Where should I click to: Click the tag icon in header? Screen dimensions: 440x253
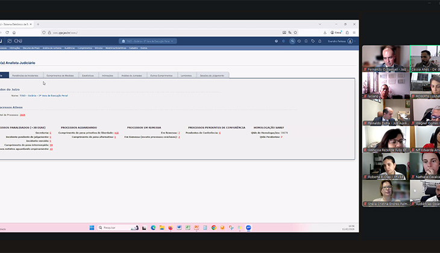[x=313, y=41]
